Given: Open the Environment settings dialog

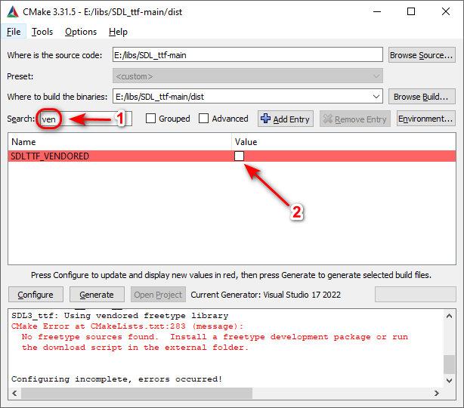Looking at the screenshot, I should (425, 119).
